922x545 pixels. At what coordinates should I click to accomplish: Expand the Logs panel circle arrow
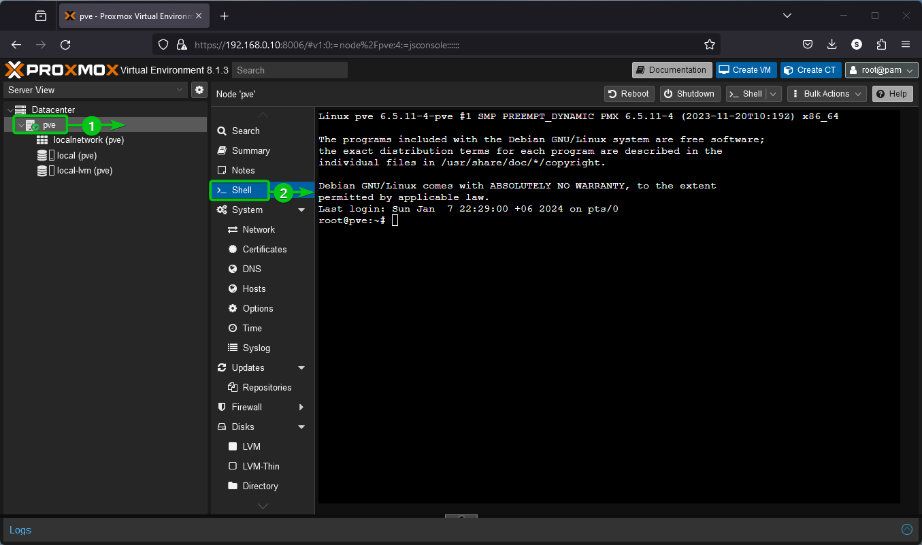pos(906,529)
